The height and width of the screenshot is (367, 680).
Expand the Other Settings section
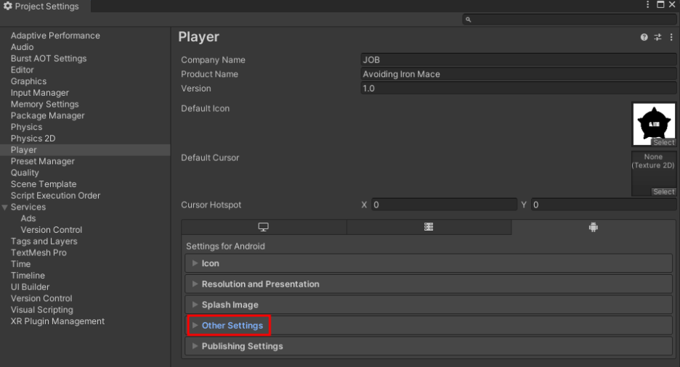(x=429, y=326)
